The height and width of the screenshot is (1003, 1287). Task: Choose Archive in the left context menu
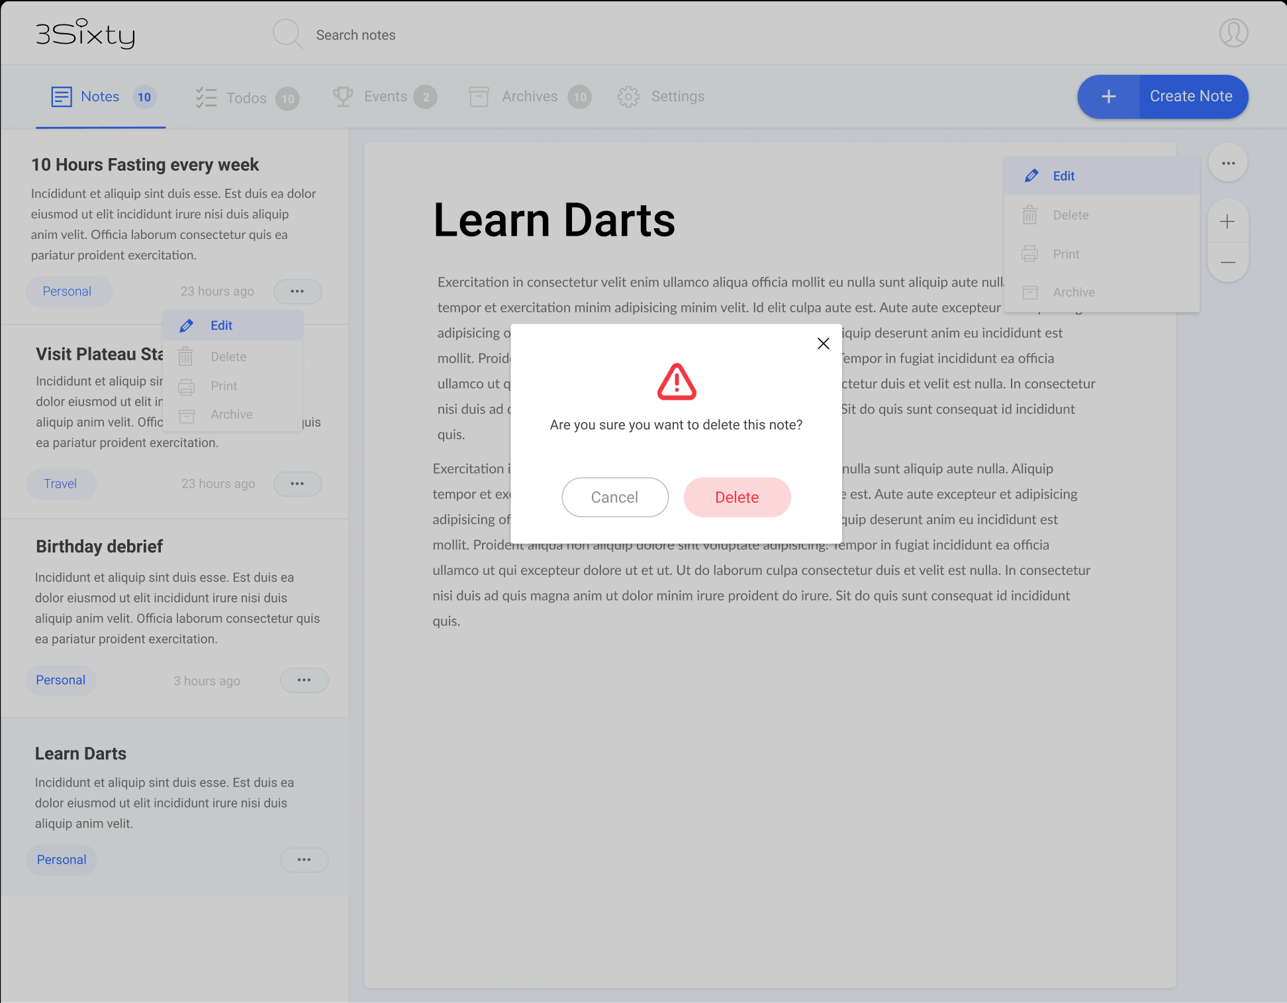[231, 414]
